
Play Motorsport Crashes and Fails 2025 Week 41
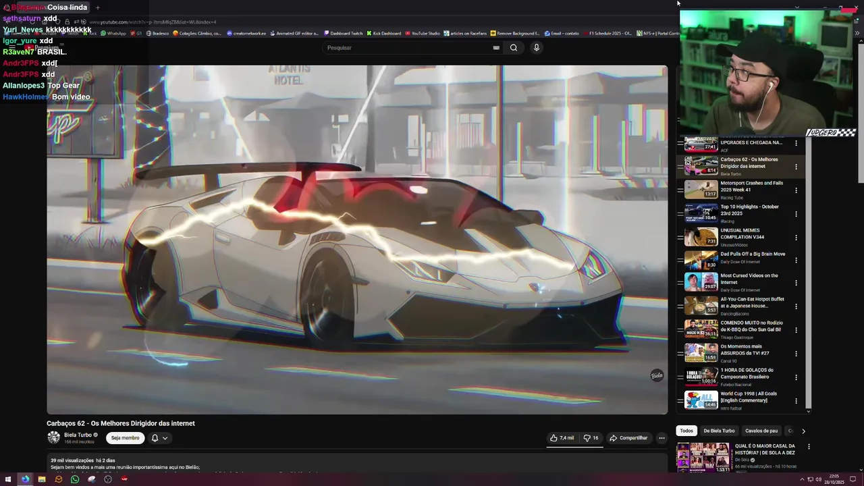(701, 190)
